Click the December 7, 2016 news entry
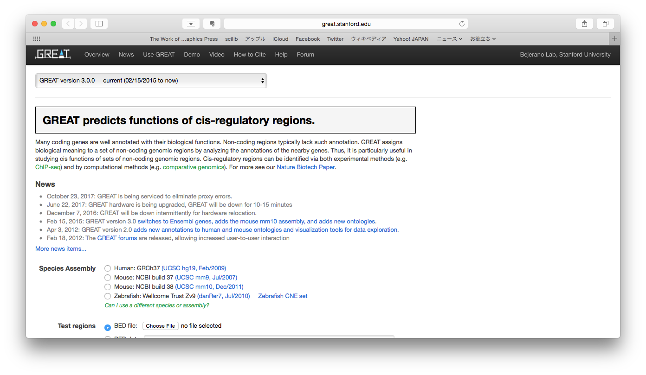Screen dimensions: 646x375 (x=152, y=213)
